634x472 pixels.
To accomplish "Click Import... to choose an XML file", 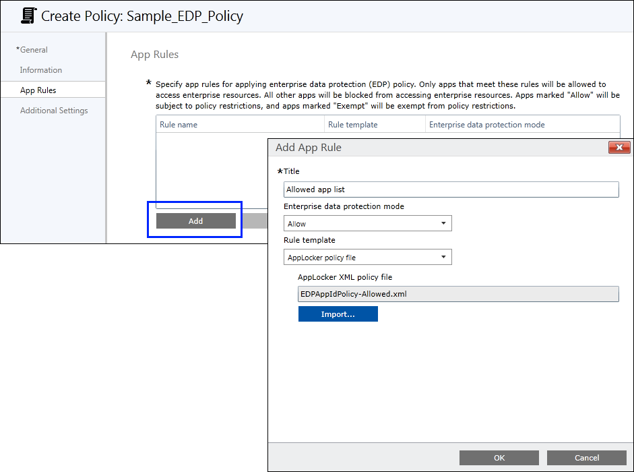I will tap(338, 314).
